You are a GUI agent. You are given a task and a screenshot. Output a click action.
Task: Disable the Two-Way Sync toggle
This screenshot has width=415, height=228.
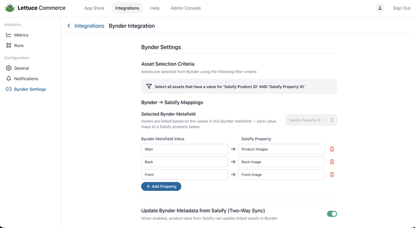point(331,214)
